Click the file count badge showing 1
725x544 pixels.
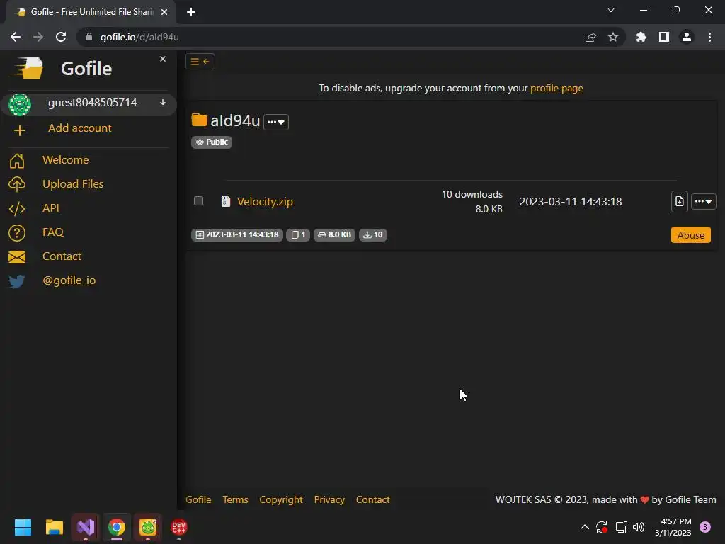298,235
